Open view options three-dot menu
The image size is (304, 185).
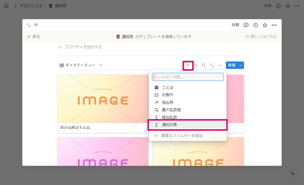coord(220,65)
